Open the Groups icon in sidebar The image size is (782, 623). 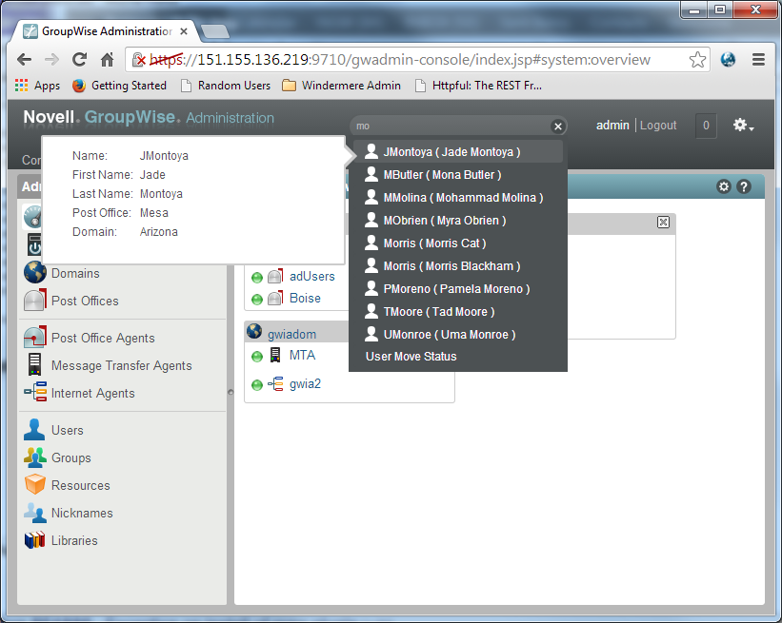pos(35,458)
